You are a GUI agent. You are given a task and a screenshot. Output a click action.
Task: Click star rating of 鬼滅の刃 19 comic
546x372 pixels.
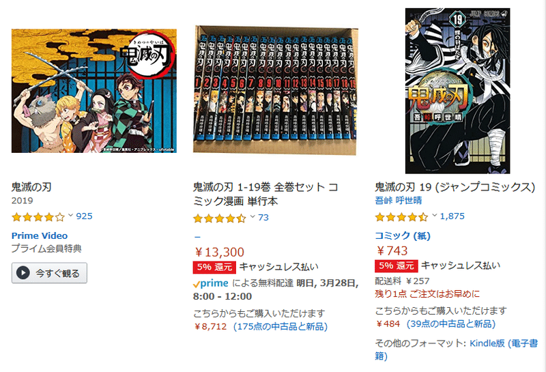tap(401, 217)
